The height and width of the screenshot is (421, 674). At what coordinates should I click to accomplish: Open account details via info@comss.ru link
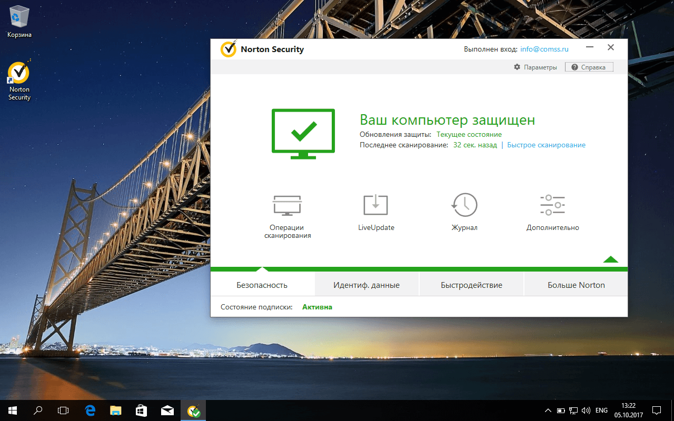point(544,49)
